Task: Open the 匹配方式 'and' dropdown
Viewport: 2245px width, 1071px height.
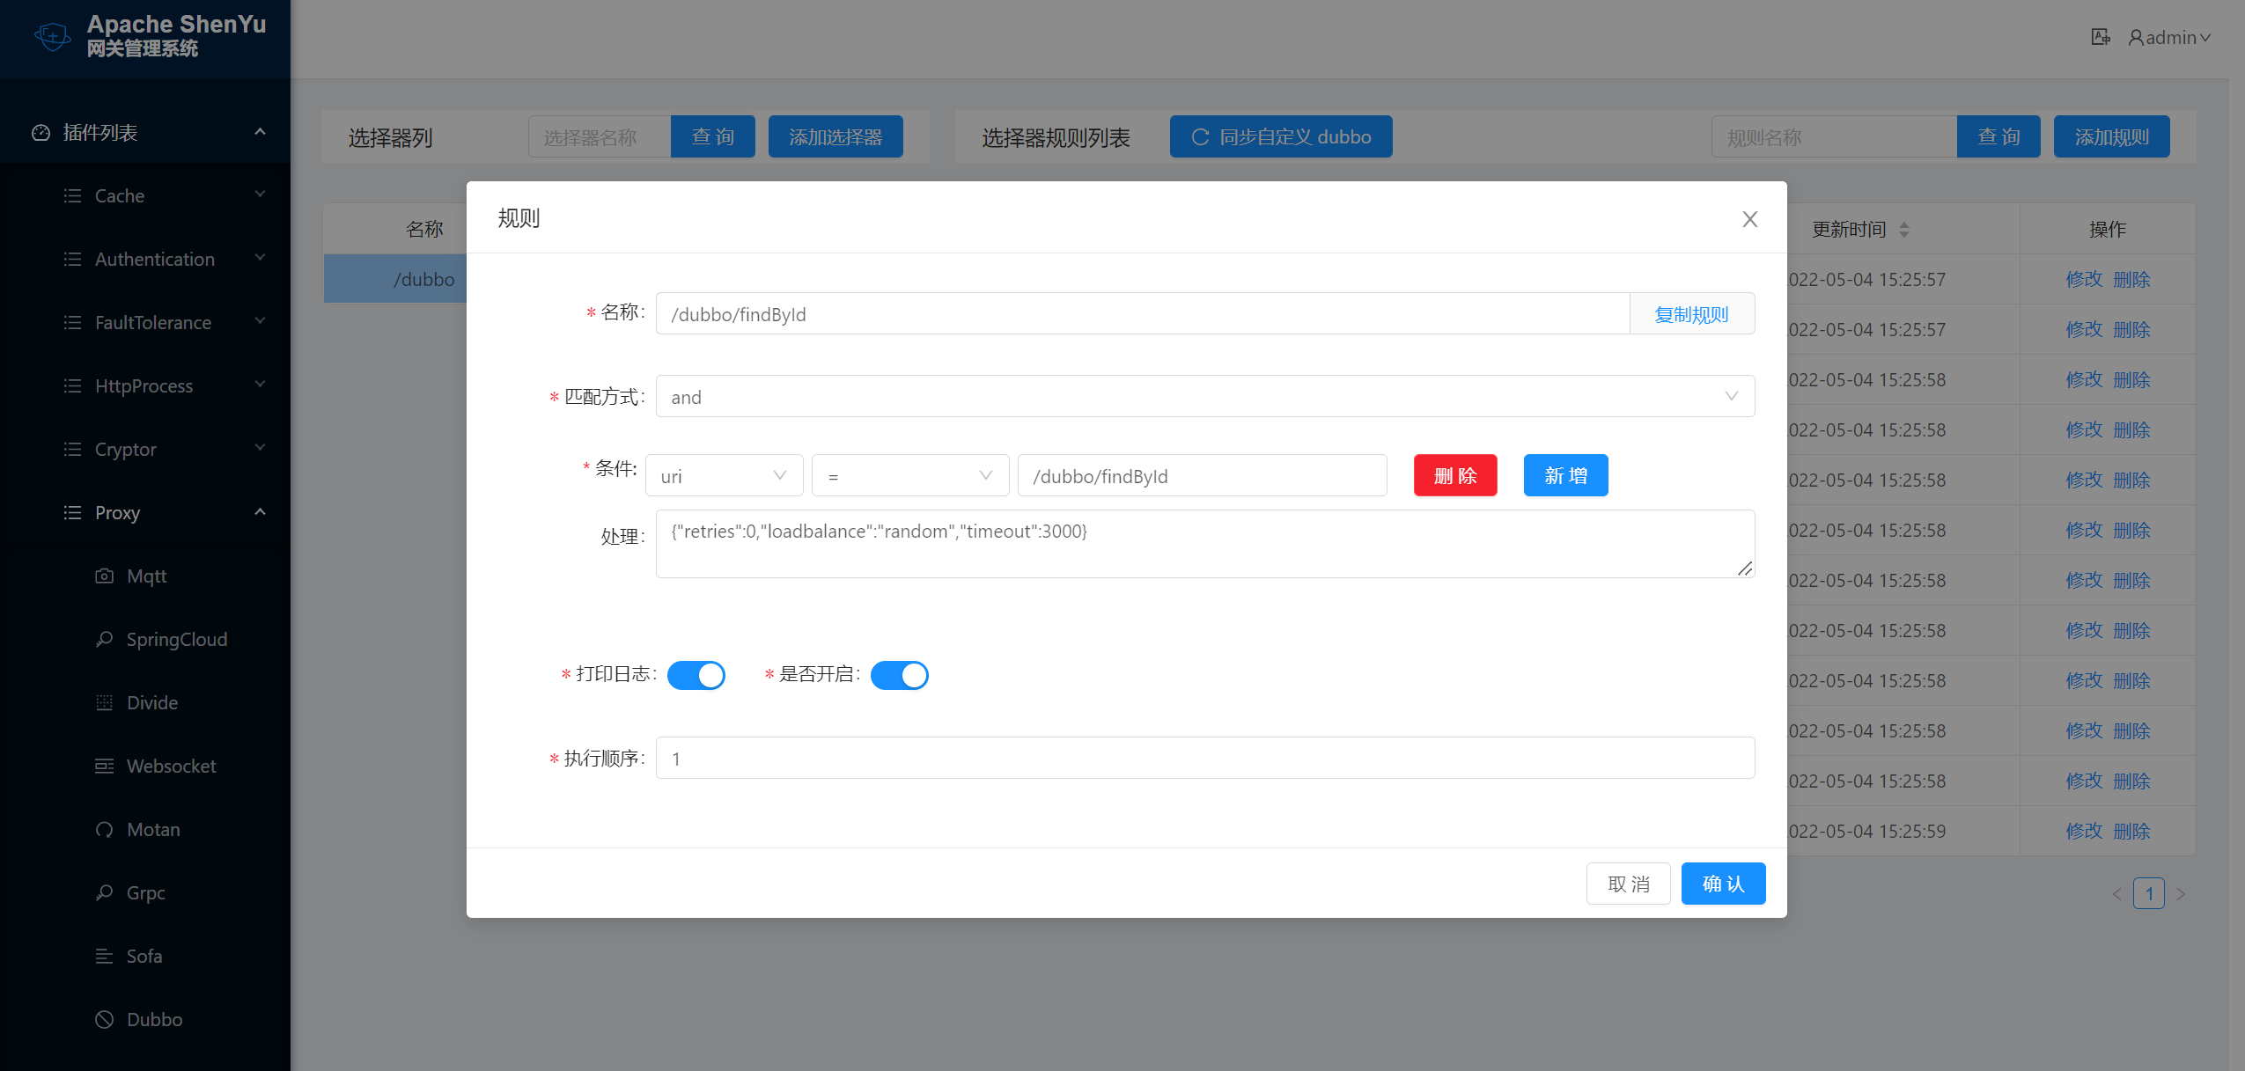Action: pyautogui.click(x=1204, y=397)
